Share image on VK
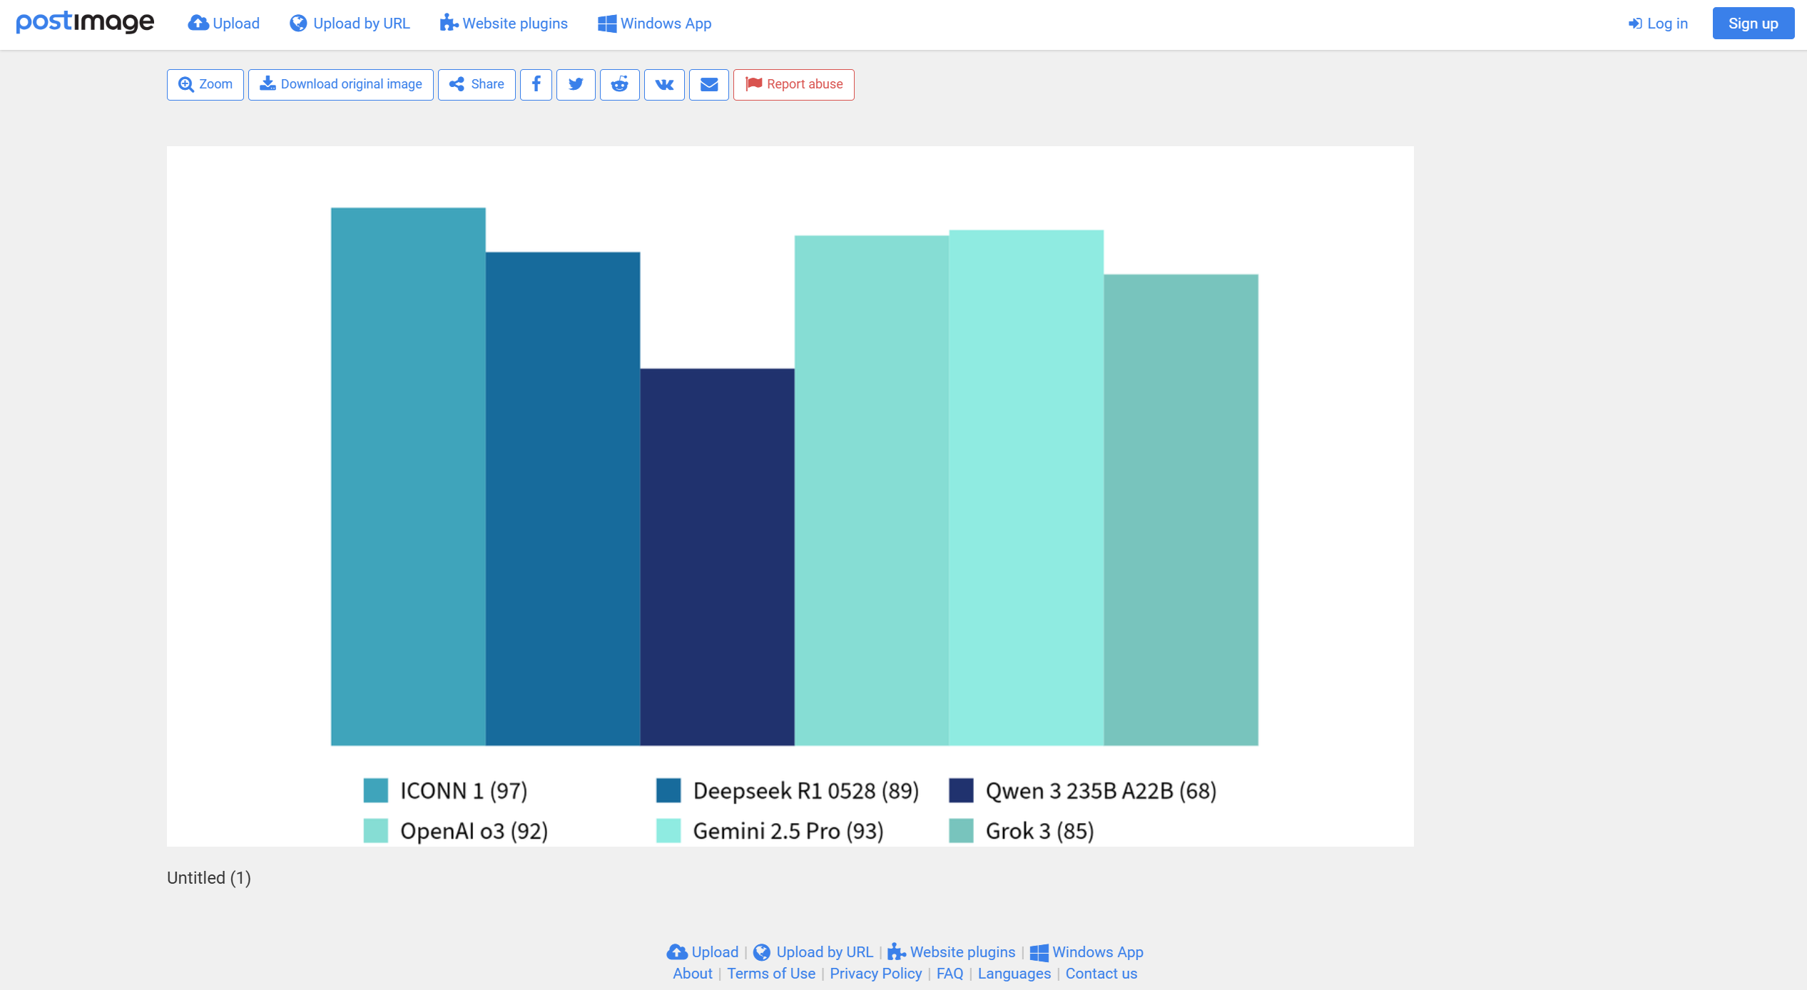The image size is (1807, 990). (664, 84)
